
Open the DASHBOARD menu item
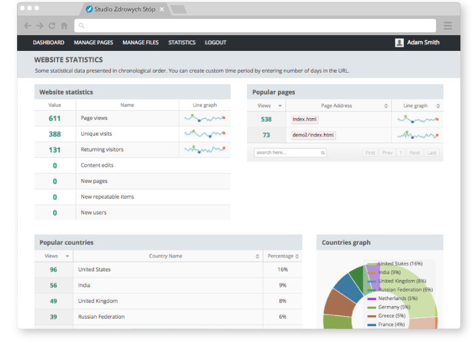tap(48, 42)
